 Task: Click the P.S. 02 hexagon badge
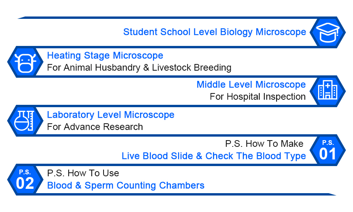[25, 180]
